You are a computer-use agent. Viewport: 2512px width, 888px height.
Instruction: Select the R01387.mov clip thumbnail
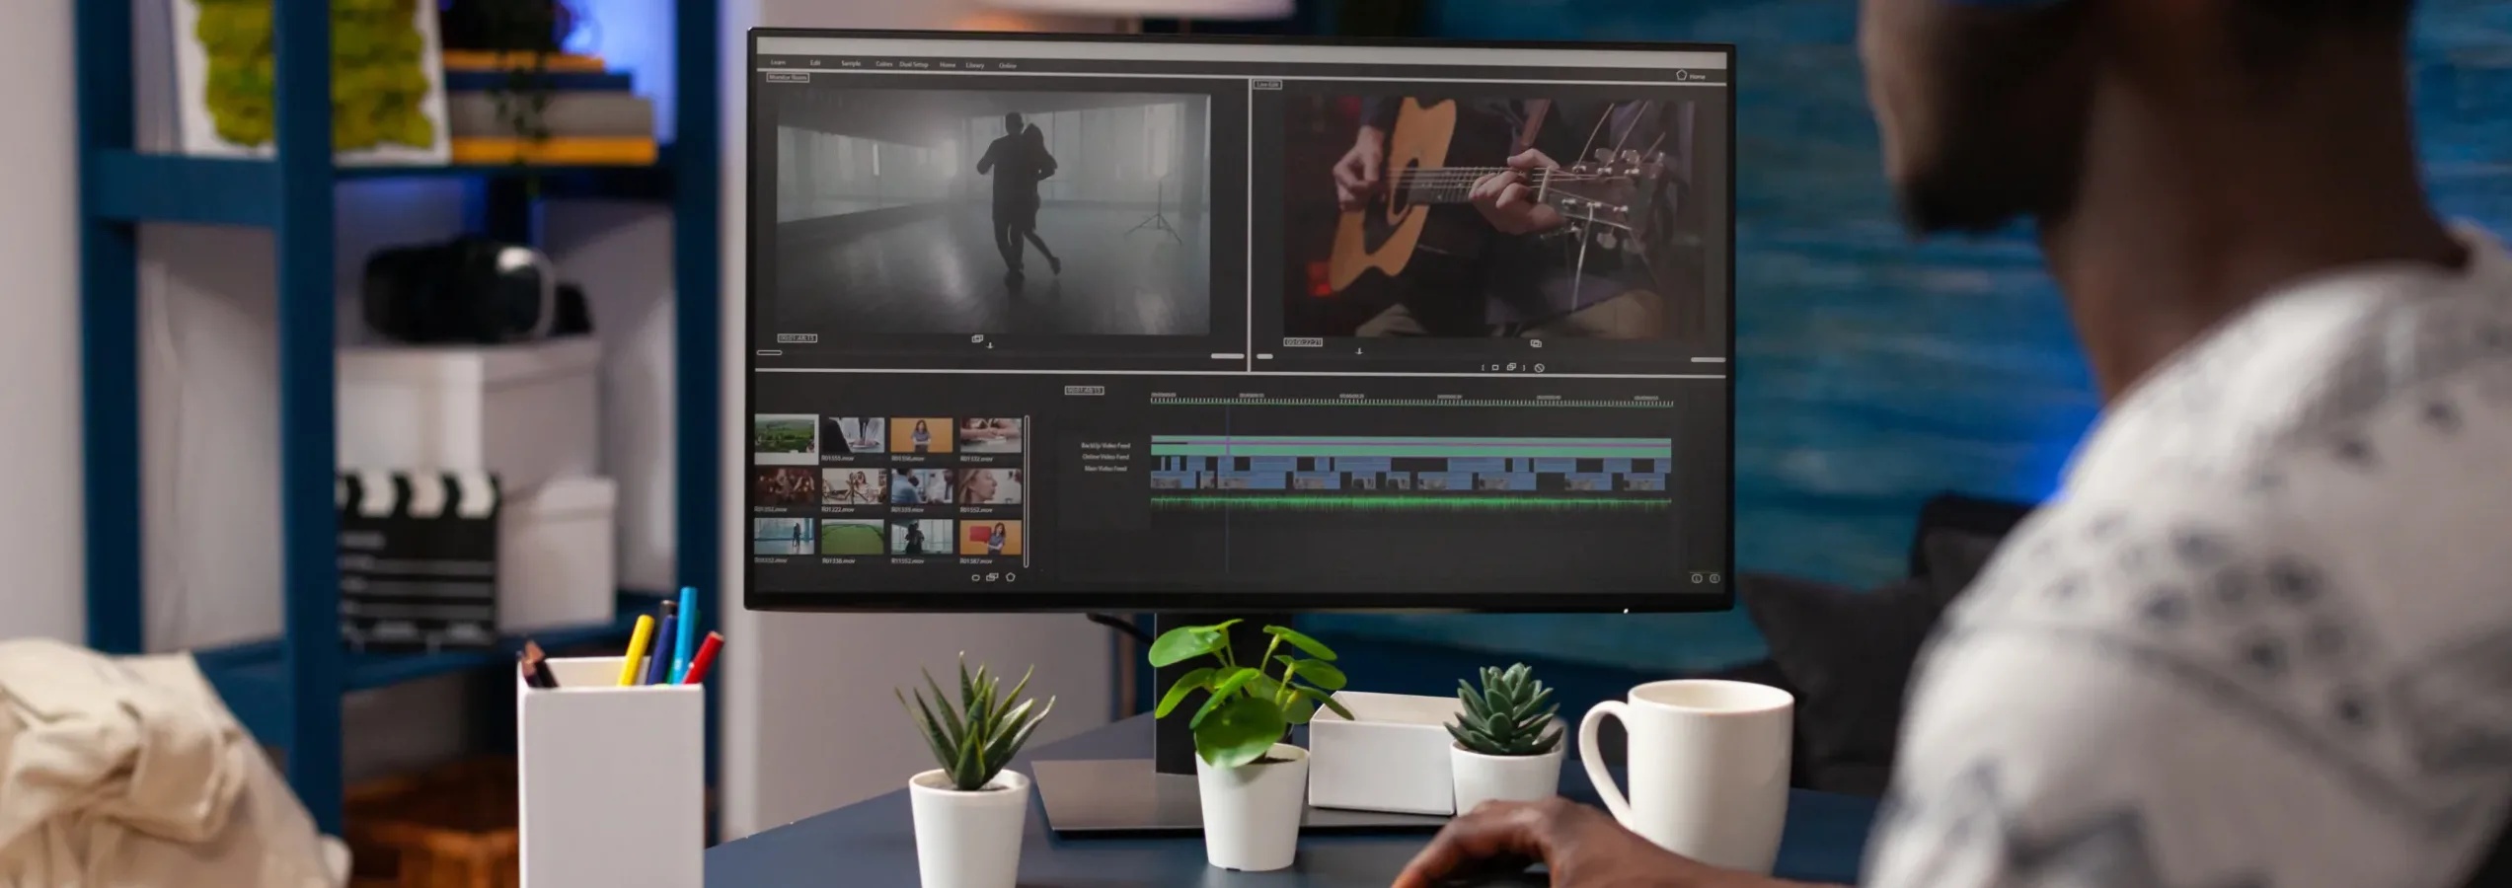(x=990, y=538)
